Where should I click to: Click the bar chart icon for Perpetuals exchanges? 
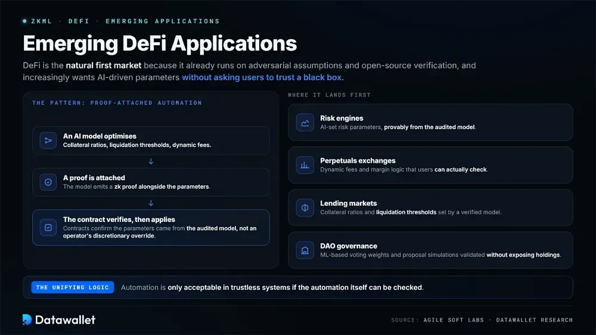[x=305, y=165]
